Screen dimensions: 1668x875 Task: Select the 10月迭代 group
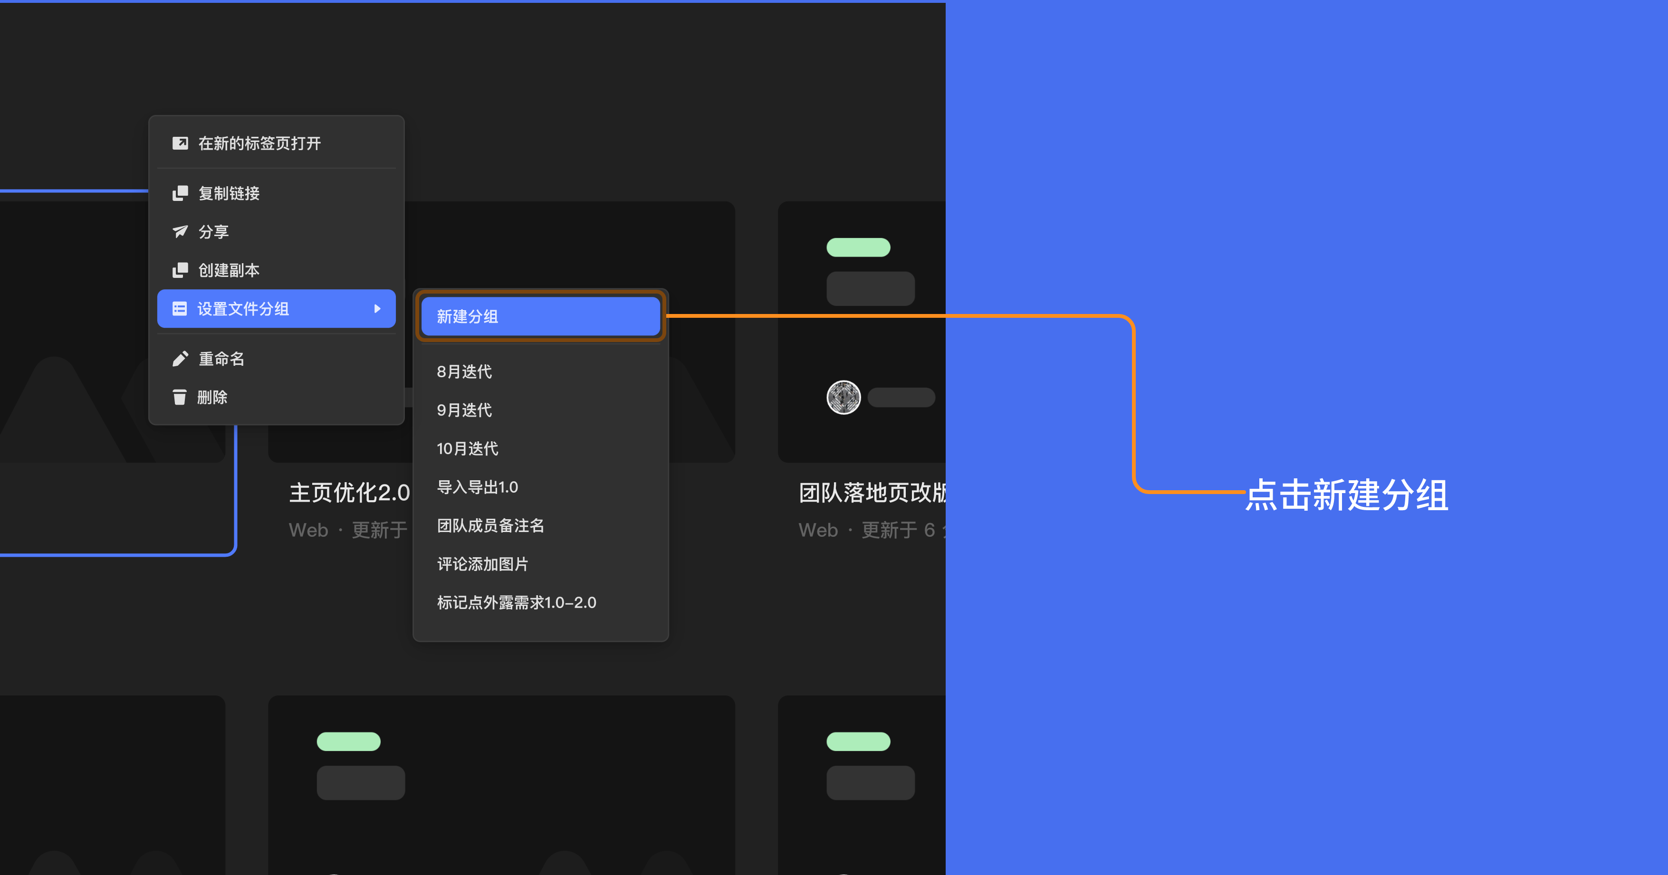point(540,448)
